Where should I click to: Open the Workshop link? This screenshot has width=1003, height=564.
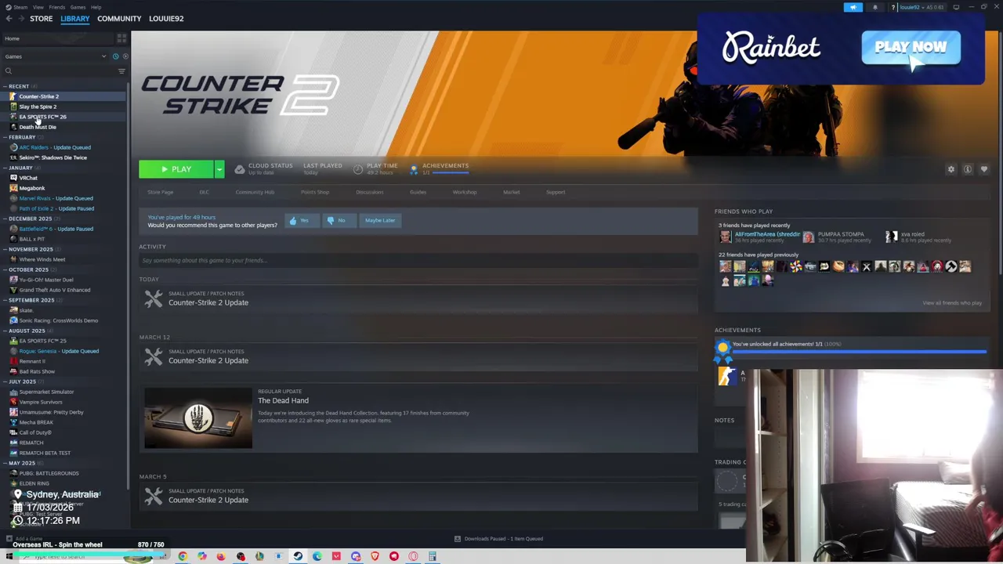(x=464, y=192)
